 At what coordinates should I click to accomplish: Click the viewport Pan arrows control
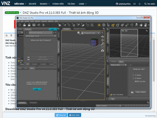(103, 40)
